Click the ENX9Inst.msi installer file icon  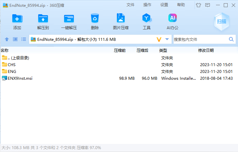point(5,78)
